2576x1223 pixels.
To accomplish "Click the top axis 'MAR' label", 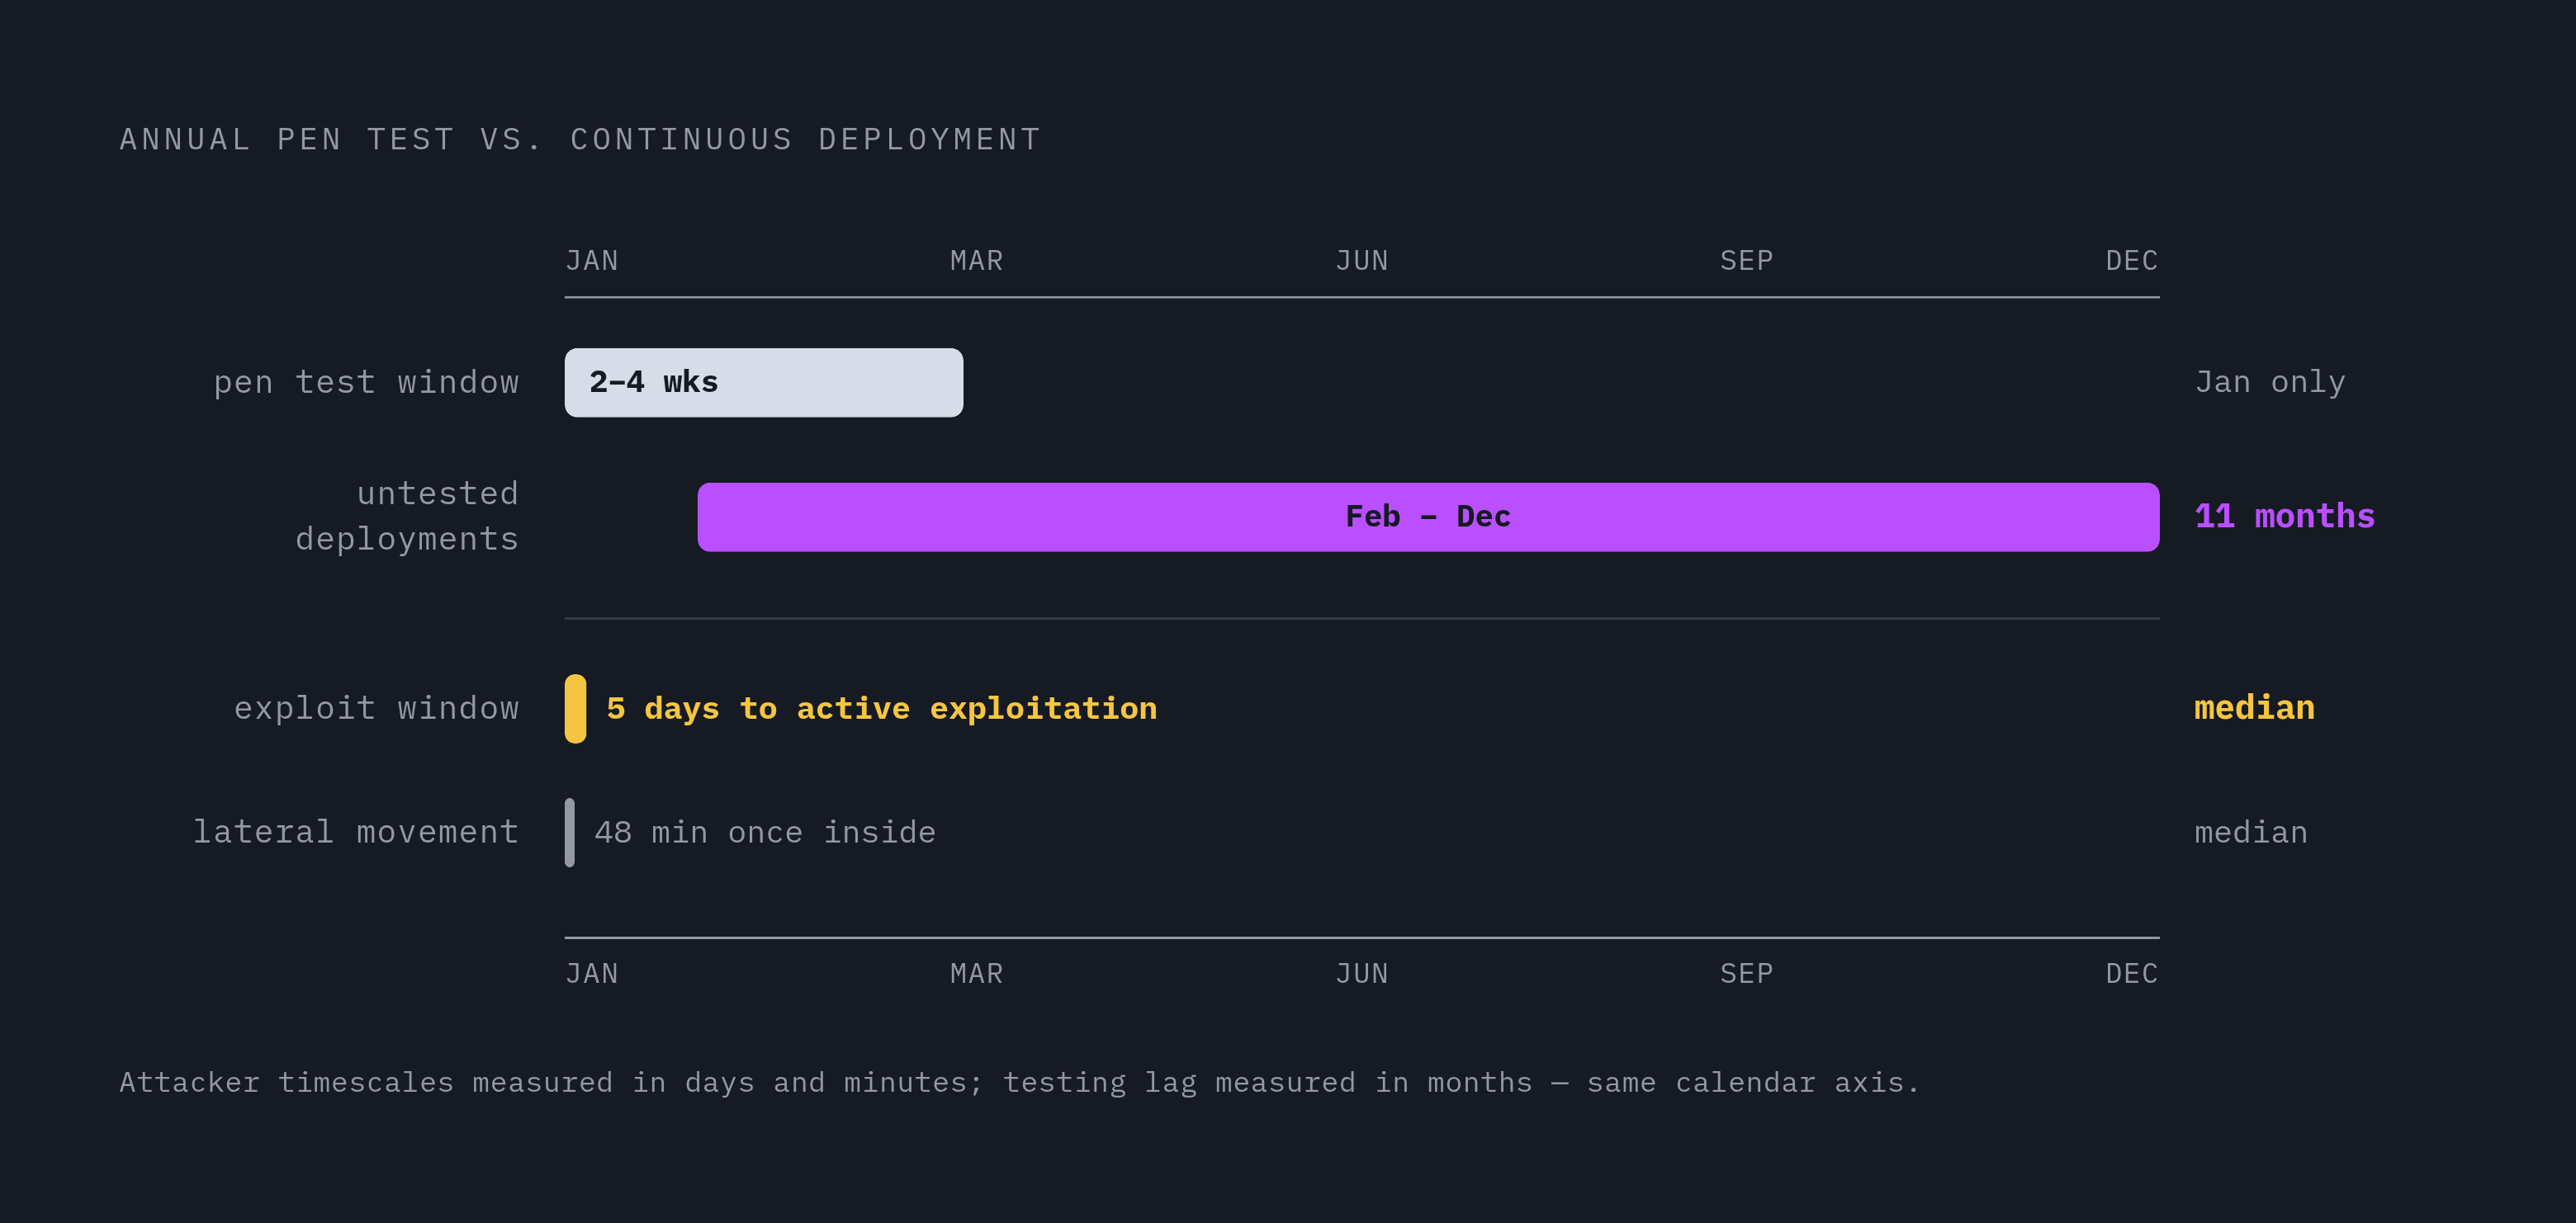I will click(977, 261).
